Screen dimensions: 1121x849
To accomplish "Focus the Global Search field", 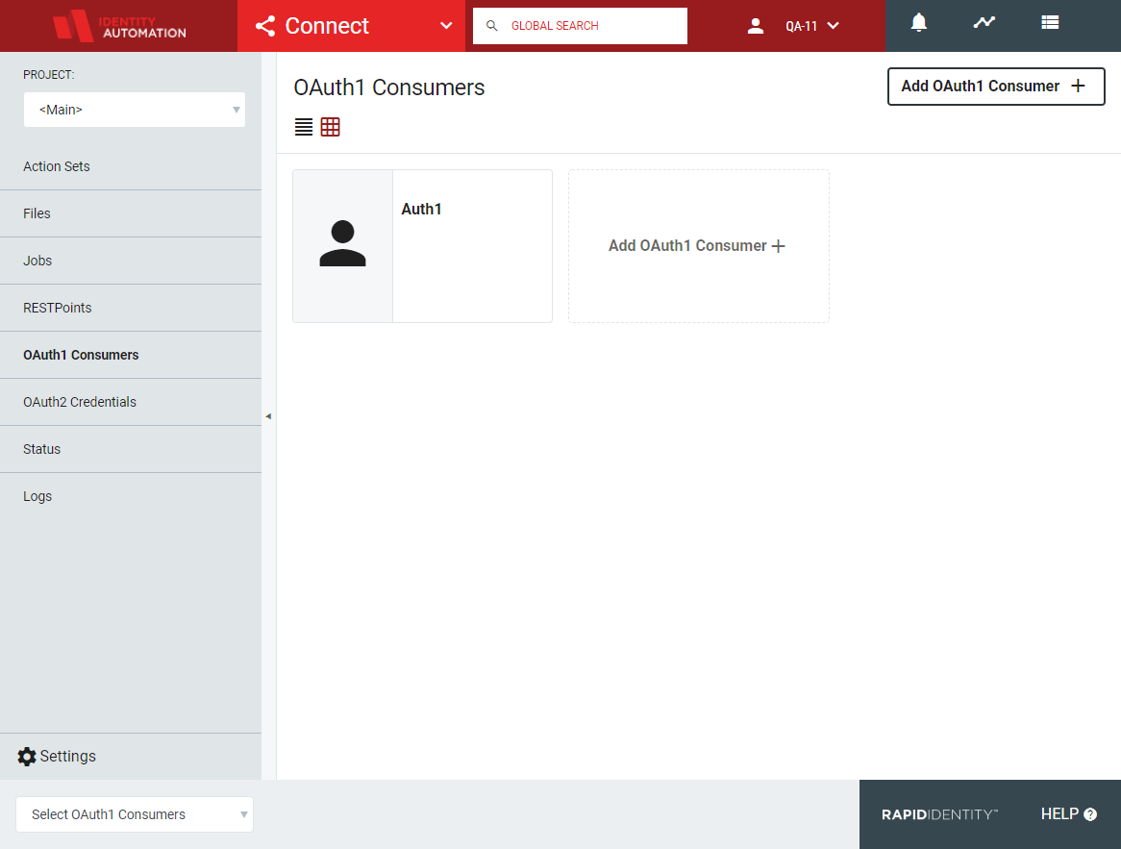I will (x=580, y=26).
